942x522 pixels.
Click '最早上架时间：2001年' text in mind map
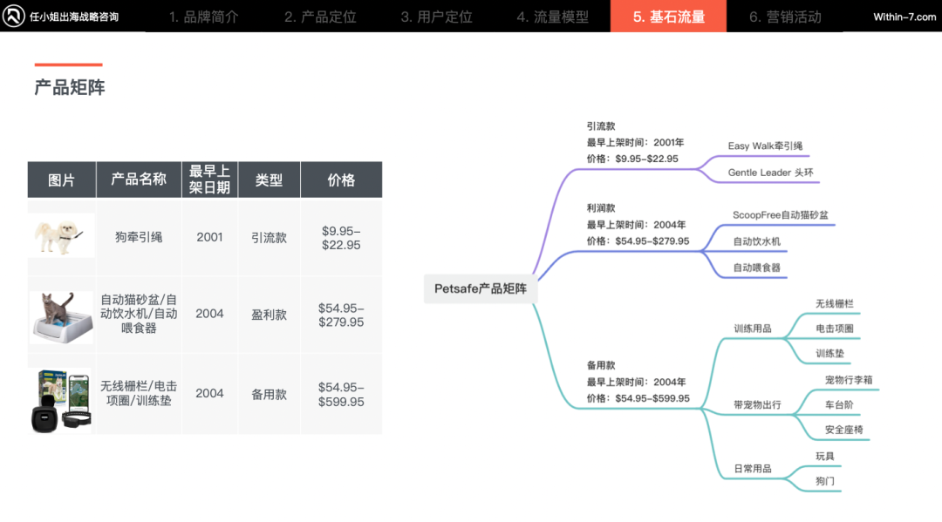[x=635, y=143]
